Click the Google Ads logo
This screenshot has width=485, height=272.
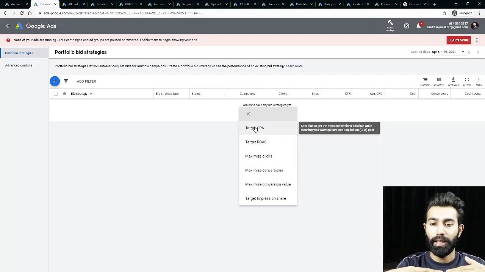[x=36, y=26]
